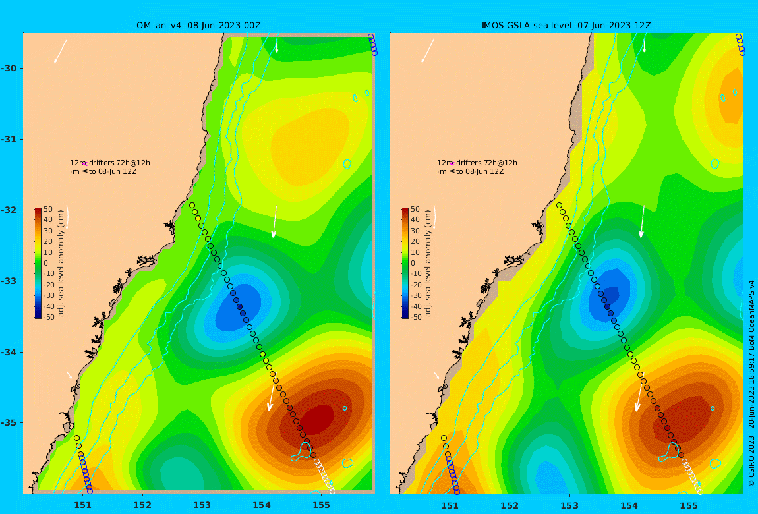Click longitude label 154 under the right map
The width and height of the screenshot is (758, 514).
[629, 505]
